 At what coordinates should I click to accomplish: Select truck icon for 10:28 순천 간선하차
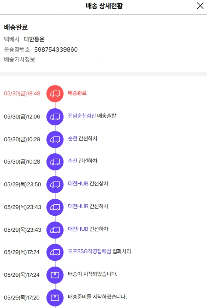pyautogui.click(x=55, y=162)
